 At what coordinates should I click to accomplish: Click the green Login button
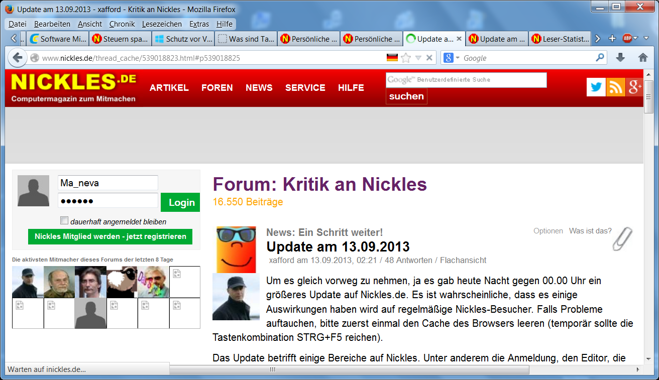click(x=180, y=202)
